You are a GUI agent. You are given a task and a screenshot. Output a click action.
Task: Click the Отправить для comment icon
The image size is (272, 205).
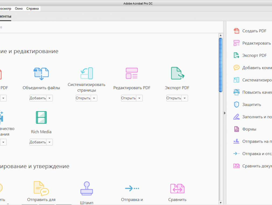[41, 188]
